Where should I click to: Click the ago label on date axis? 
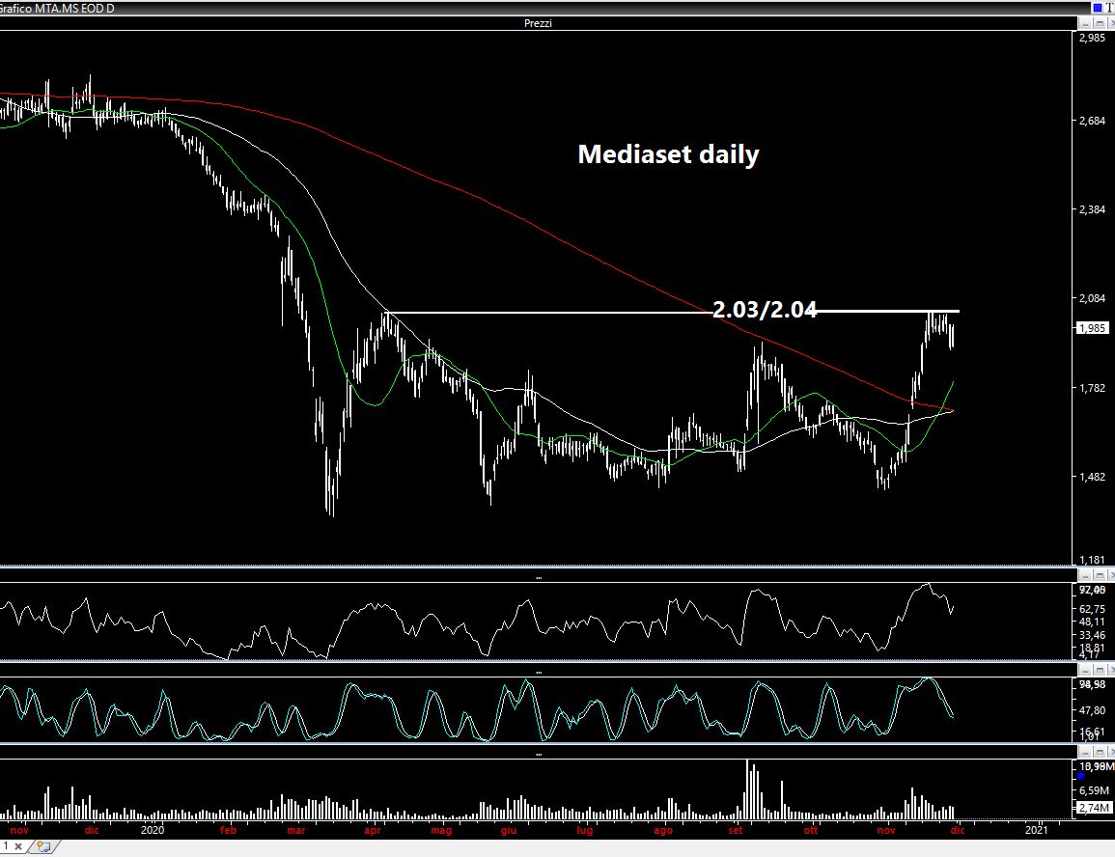[663, 830]
